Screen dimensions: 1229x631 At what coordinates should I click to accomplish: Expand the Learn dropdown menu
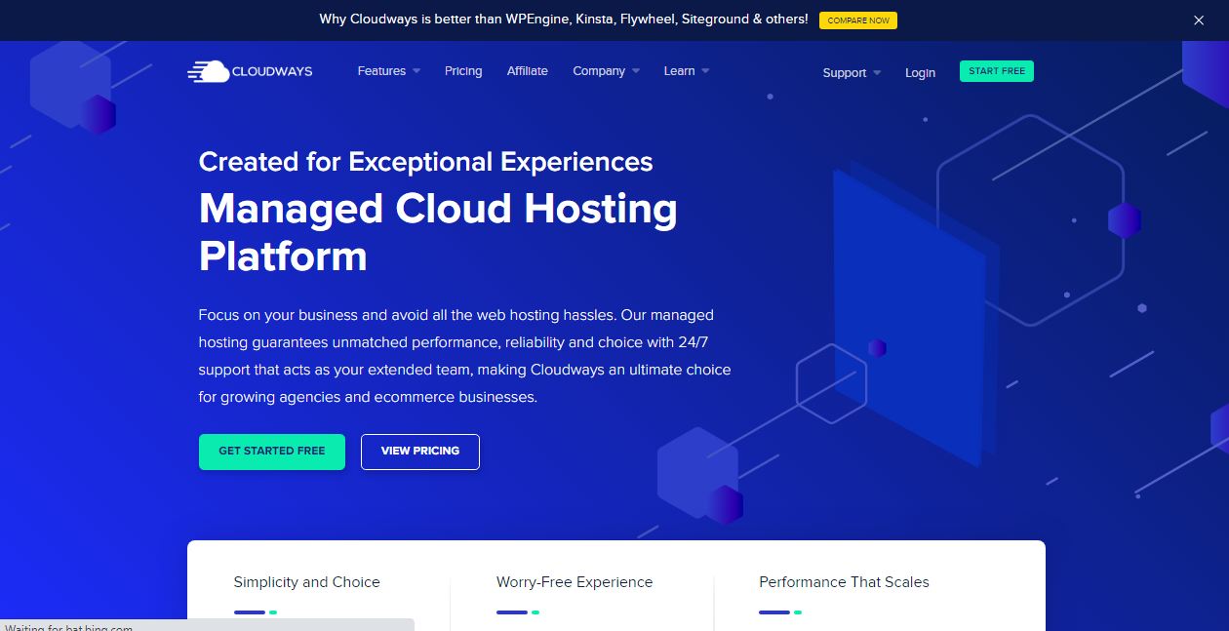point(687,71)
